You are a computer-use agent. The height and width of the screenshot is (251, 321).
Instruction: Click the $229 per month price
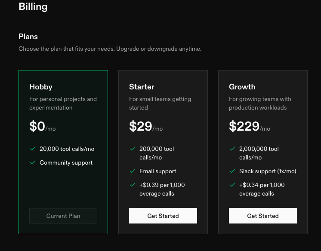point(249,126)
